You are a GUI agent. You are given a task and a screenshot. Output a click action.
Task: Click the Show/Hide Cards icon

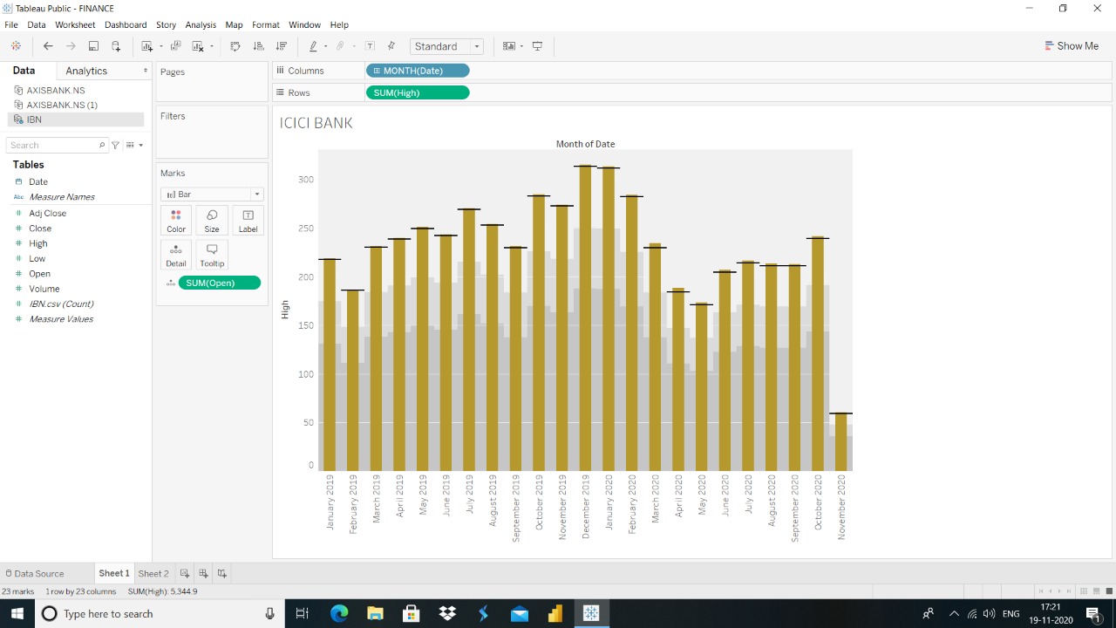(x=509, y=46)
